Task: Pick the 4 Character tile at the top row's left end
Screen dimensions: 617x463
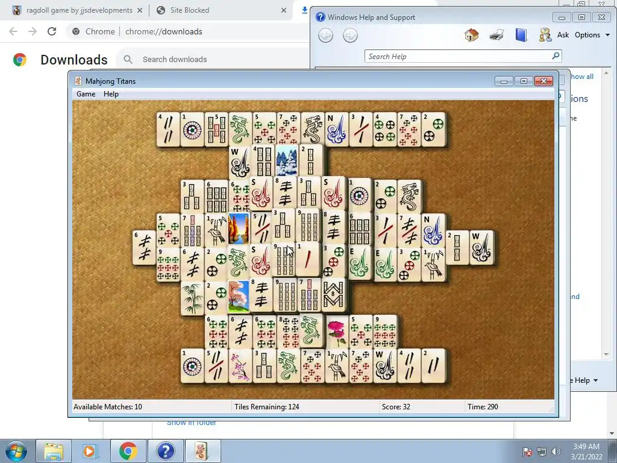Action: tap(168, 130)
